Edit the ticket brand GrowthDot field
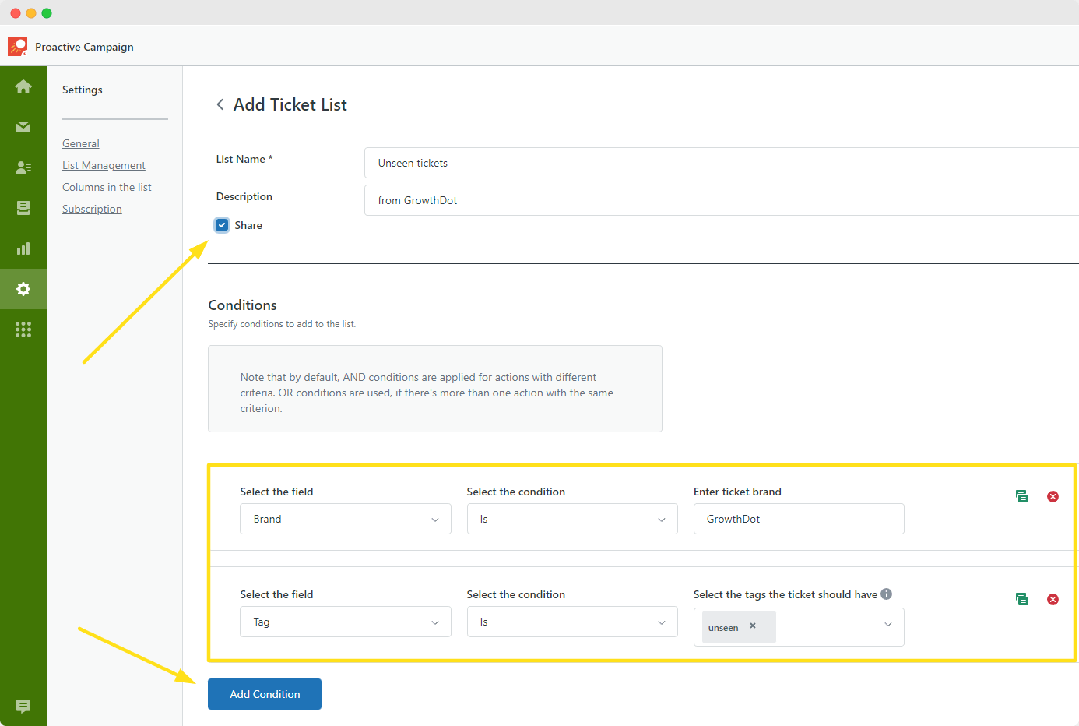Screen dimensions: 1079x726 [799, 519]
